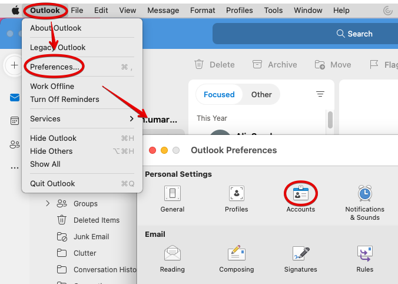The width and height of the screenshot is (398, 284).
Task: Open Profiles preferences icon
Action: 236,193
